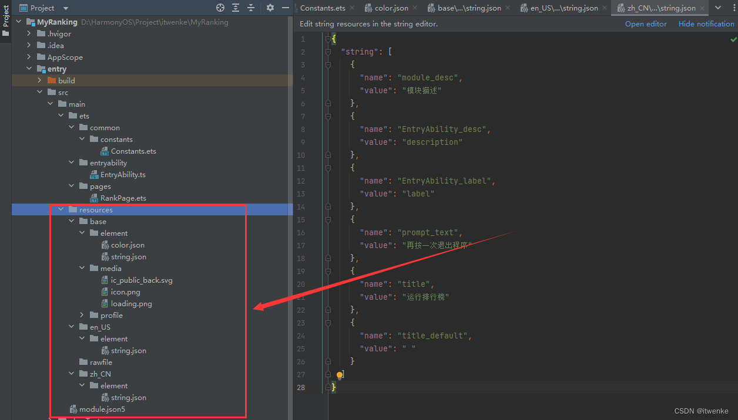Select the src folder in tree
Screen dimensions: 738x420
[x=63, y=93]
